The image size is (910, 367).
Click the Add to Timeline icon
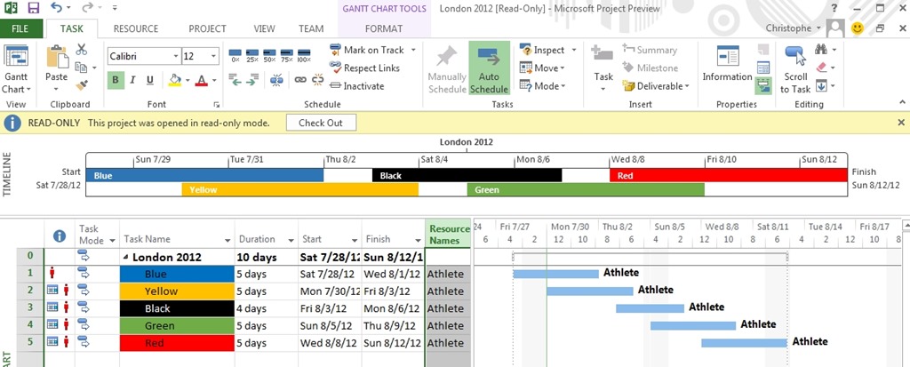pyautogui.click(x=763, y=86)
